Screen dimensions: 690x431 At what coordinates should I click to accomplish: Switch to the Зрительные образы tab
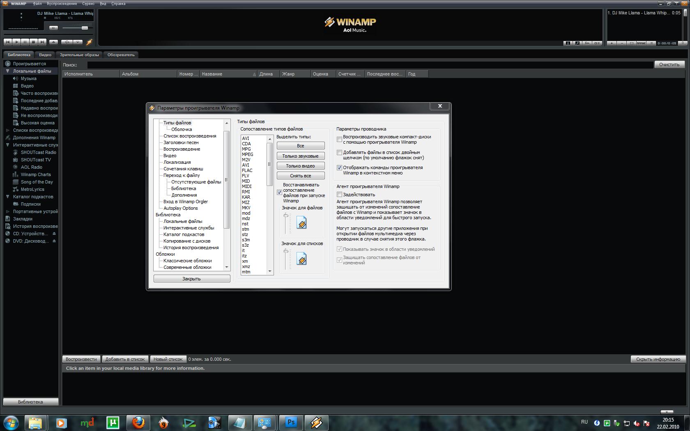pyautogui.click(x=79, y=55)
